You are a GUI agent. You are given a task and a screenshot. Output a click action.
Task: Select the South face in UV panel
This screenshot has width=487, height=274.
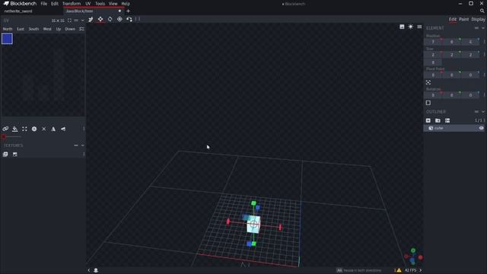[33, 29]
